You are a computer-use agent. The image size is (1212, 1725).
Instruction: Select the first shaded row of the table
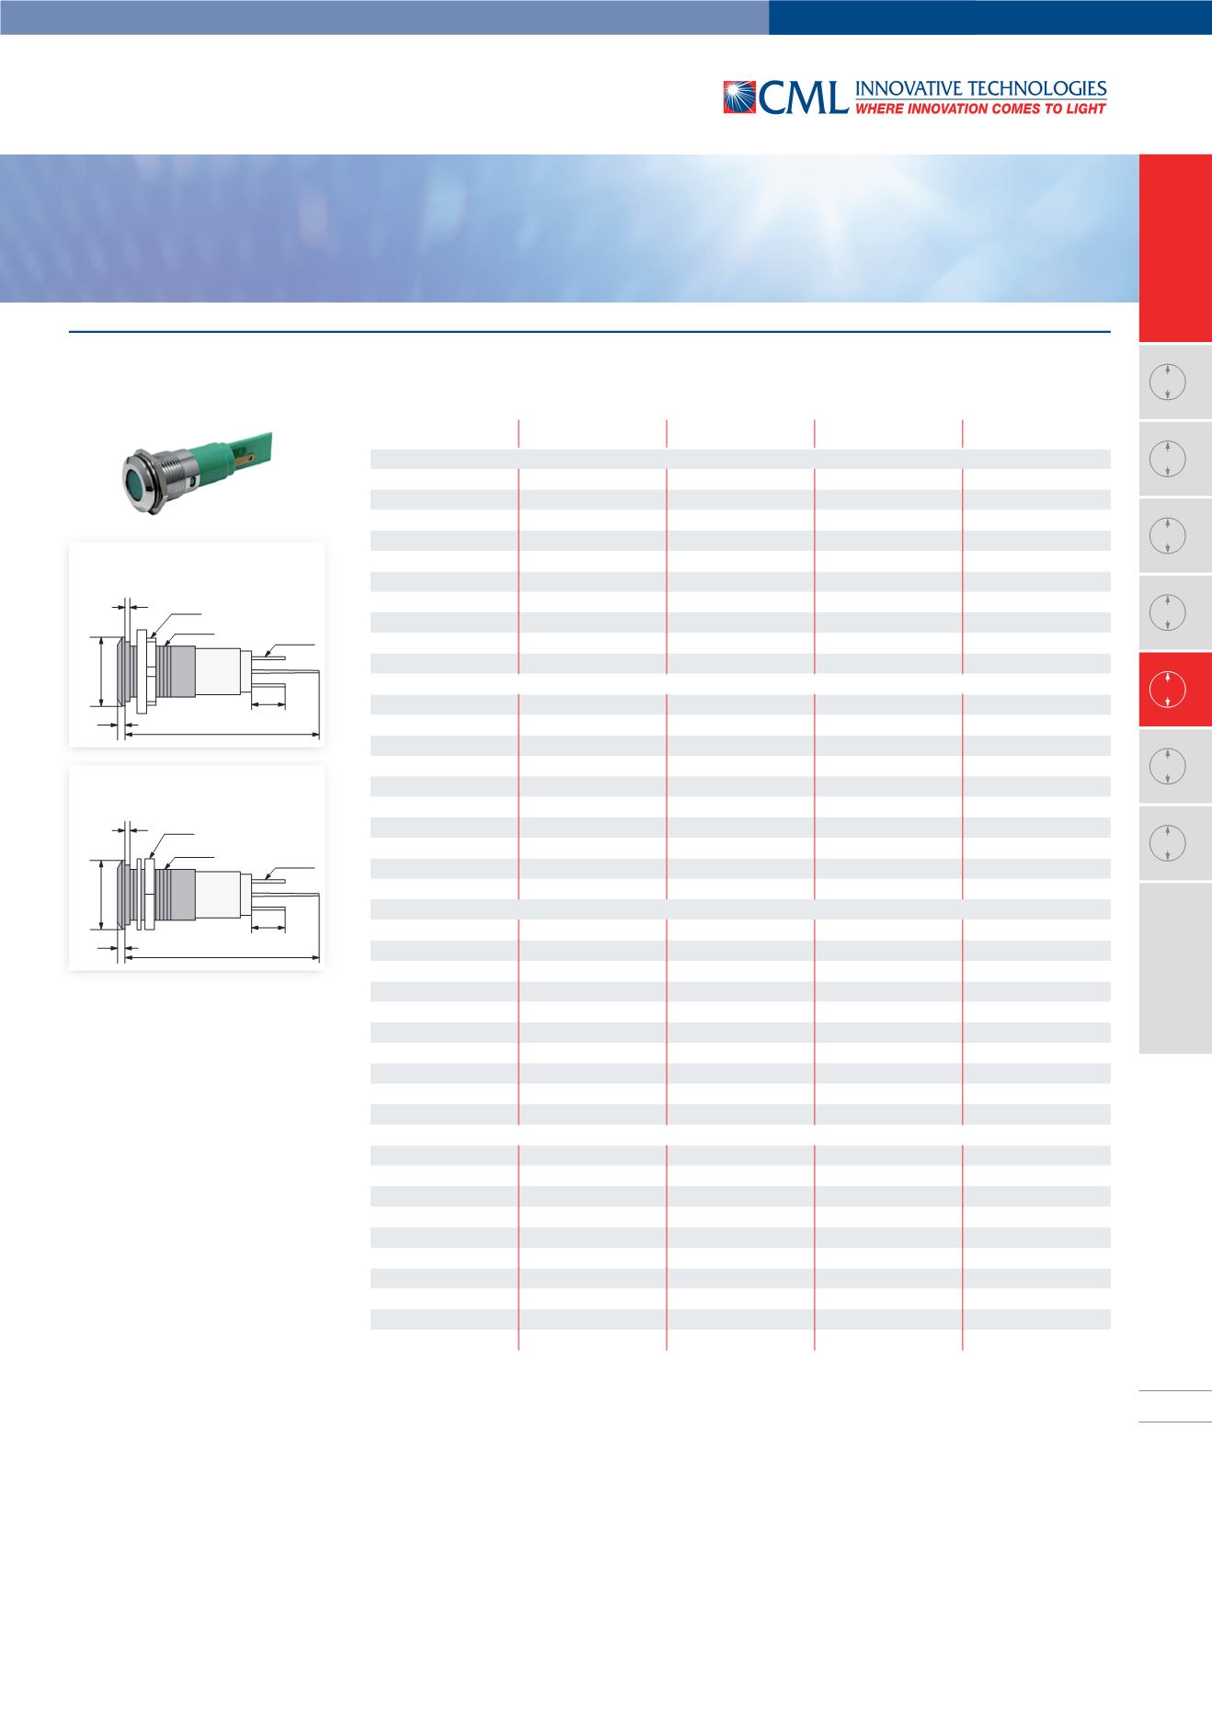739,459
